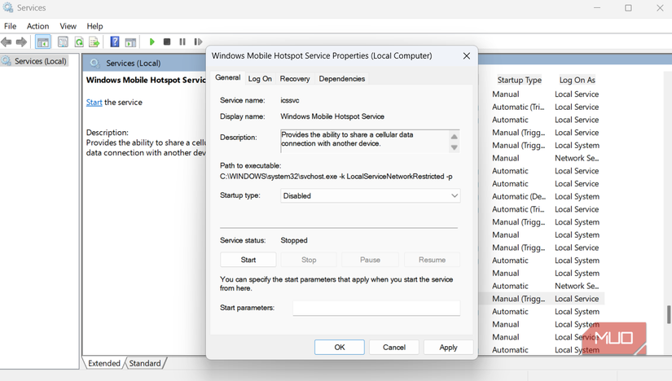Open the File menu

click(11, 26)
